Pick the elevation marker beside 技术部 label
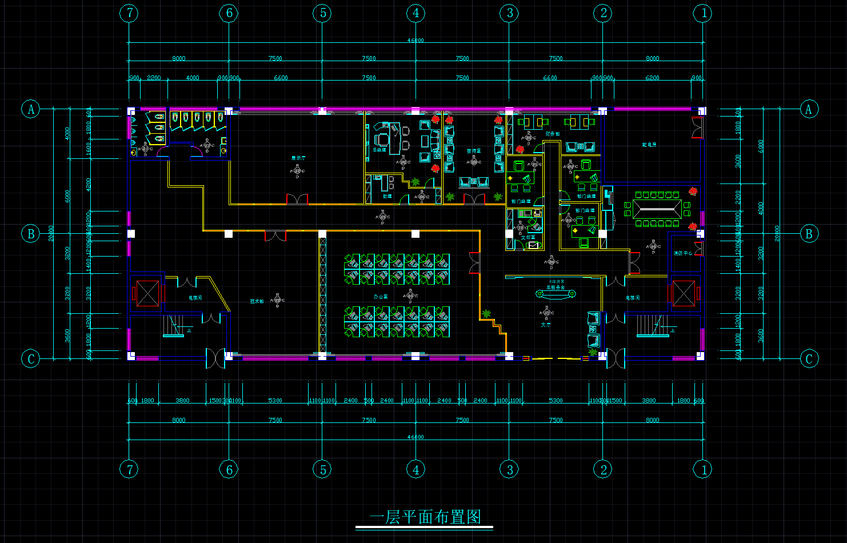This screenshot has height=543, width=847. click(x=278, y=300)
